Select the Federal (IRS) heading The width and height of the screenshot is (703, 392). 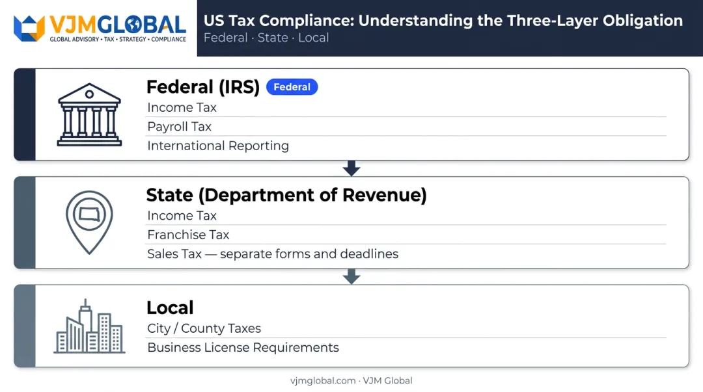pyautogui.click(x=203, y=87)
